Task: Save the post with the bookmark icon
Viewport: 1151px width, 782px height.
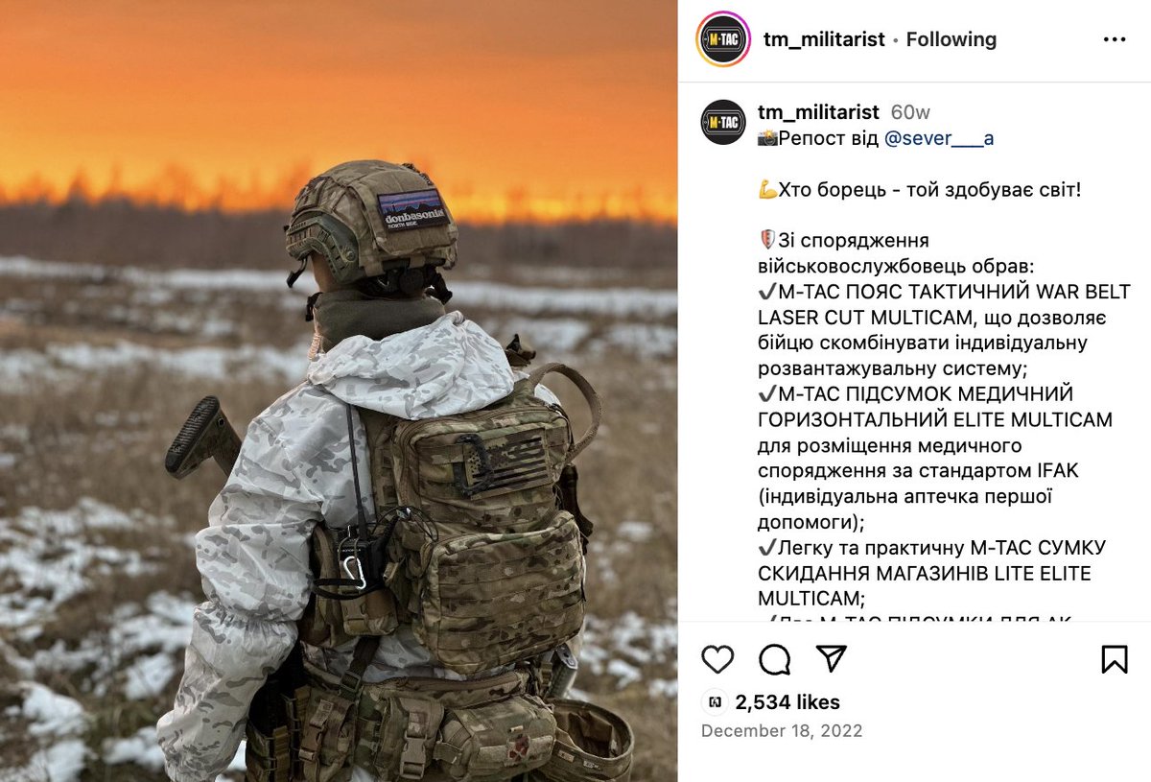Action: (1114, 658)
